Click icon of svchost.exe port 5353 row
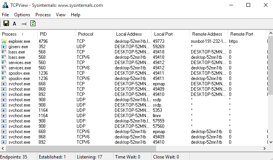The height and width of the screenshot is (160, 273). 4,110
